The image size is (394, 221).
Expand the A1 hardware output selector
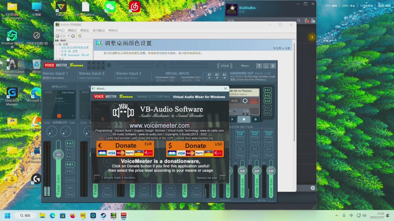pos(209,76)
